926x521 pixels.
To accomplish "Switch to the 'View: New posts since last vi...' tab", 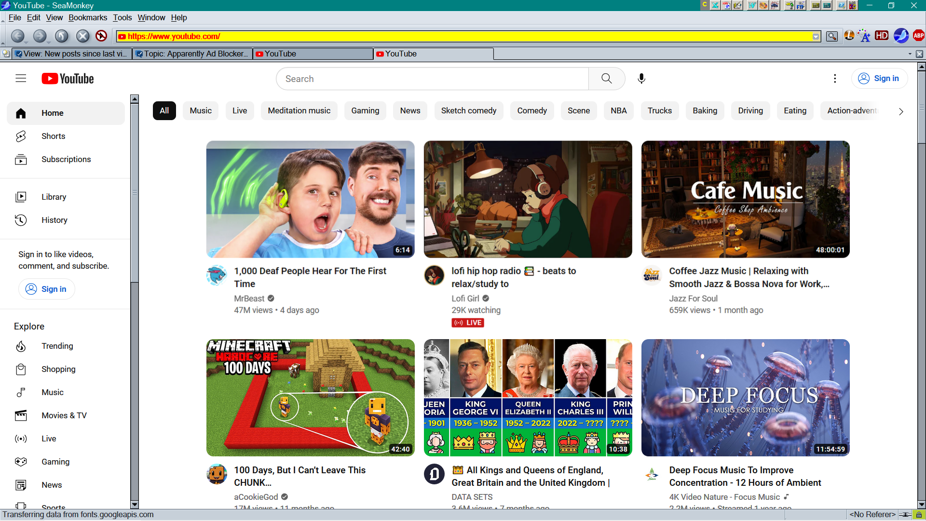I will [71, 54].
